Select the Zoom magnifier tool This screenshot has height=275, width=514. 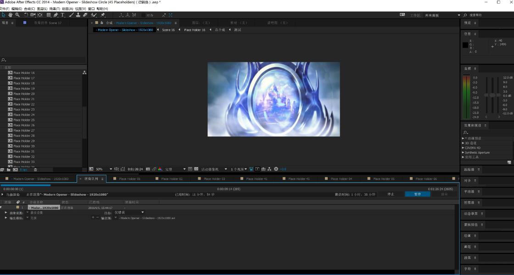[x=17, y=15]
